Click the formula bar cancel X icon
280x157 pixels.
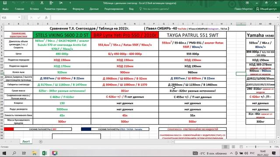pyautogui.click(x=31, y=17)
